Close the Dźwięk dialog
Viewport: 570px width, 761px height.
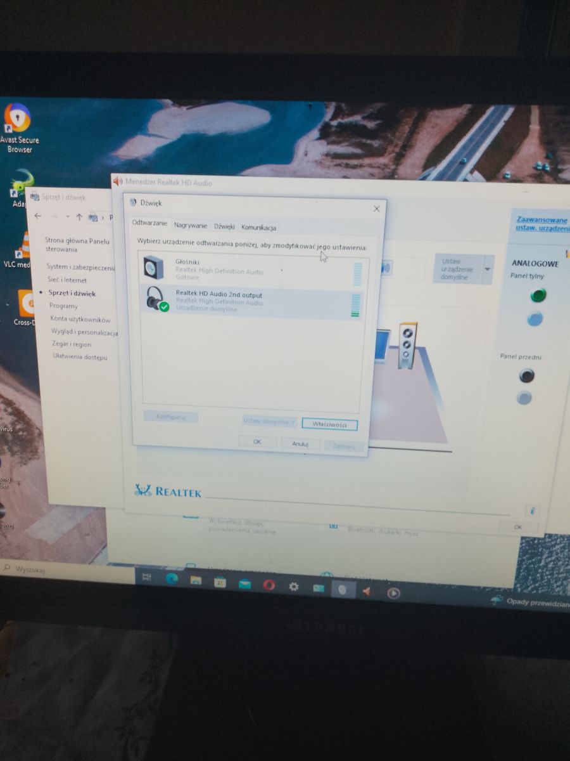pos(377,208)
